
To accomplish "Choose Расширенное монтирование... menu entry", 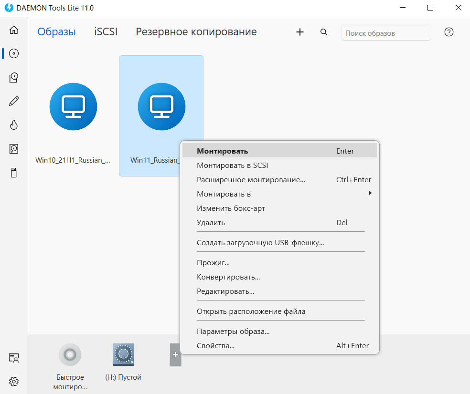I will point(279,180).
